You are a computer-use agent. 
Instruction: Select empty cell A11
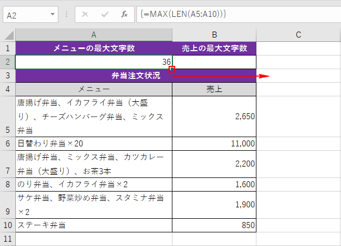tap(94, 239)
